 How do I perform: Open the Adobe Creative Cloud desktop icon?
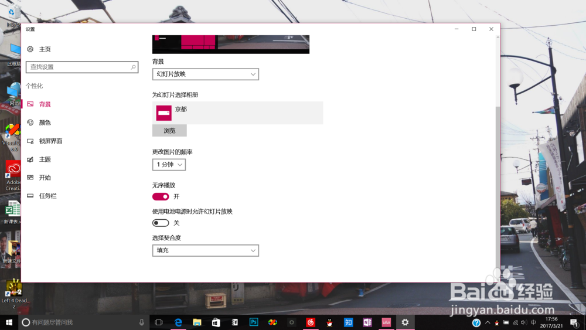(x=13, y=176)
